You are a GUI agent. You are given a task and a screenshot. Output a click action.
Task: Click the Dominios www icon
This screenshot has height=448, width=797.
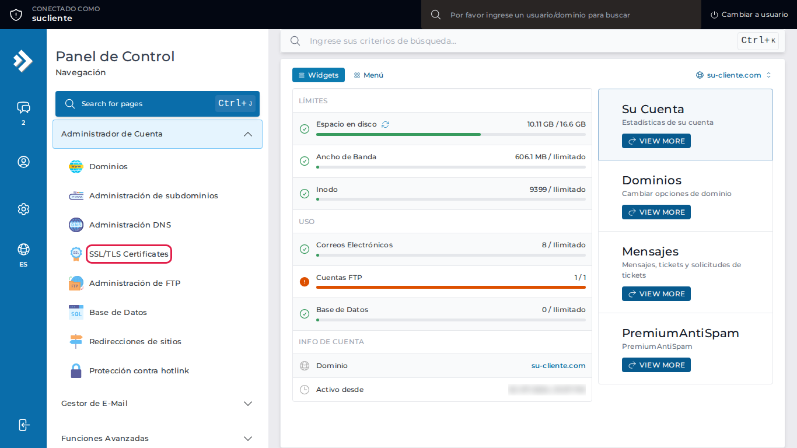(x=76, y=167)
